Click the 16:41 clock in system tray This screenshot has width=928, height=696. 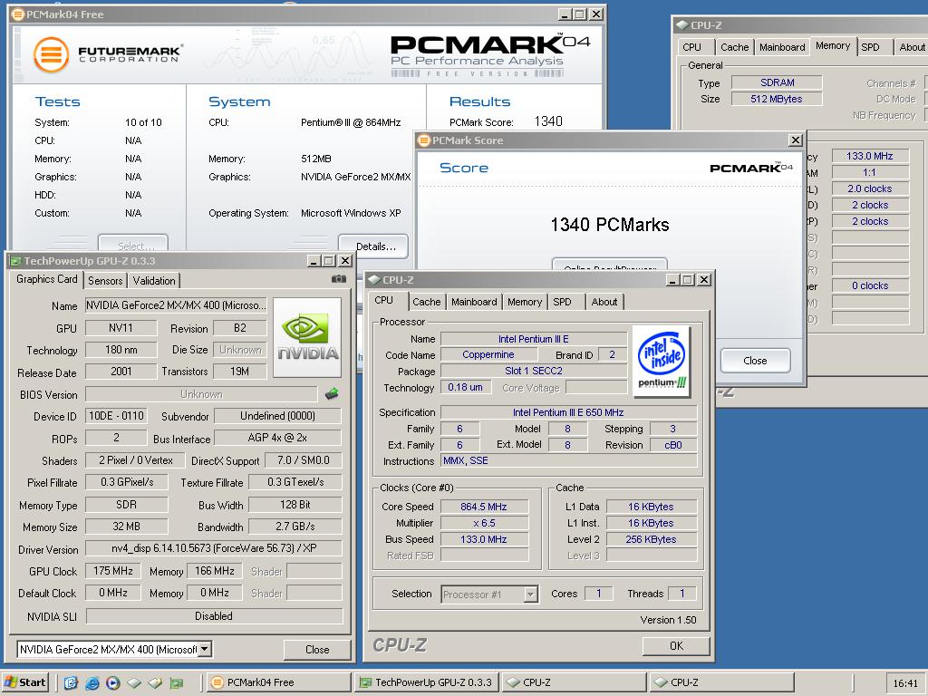click(905, 683)
